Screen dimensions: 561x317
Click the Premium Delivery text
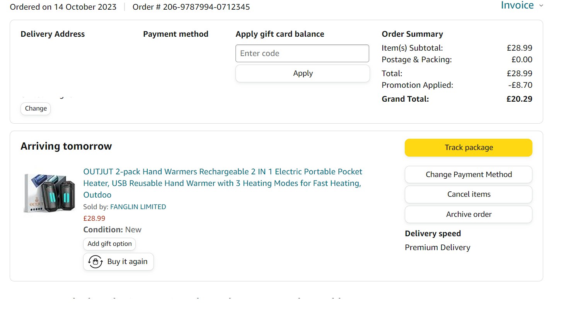pos(437,248)
